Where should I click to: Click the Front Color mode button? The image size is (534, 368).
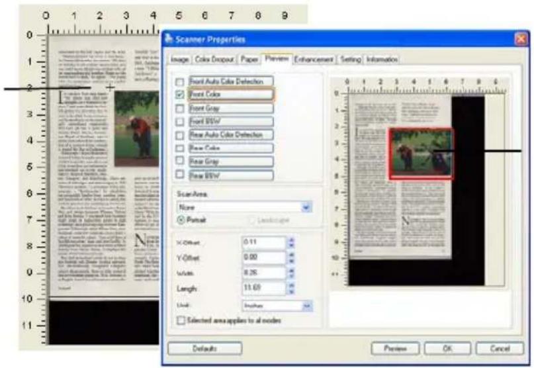tap(231, 95)
